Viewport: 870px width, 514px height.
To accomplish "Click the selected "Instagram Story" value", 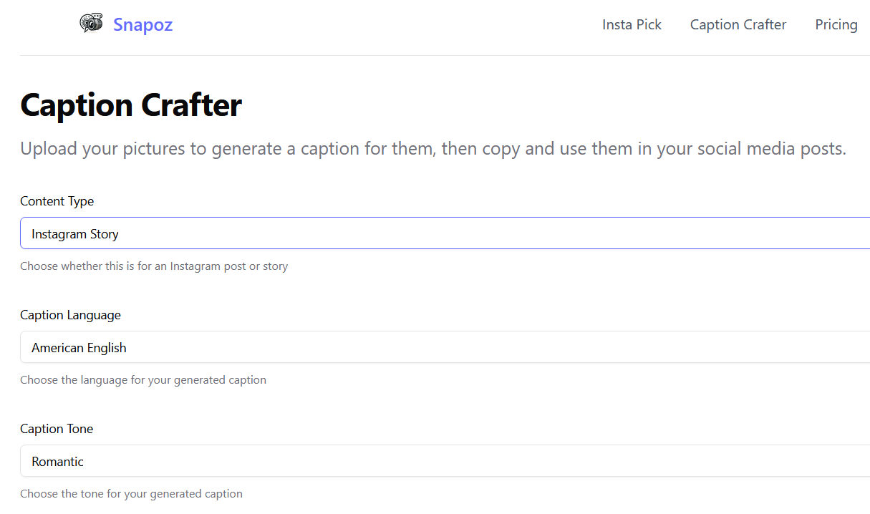I will point(75,234).
